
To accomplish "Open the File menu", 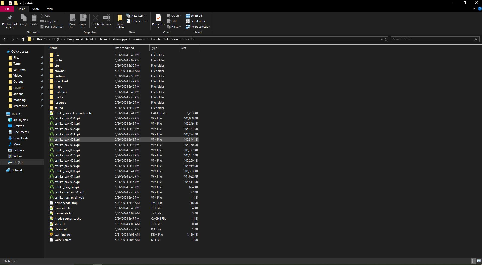I will (7, 9).
